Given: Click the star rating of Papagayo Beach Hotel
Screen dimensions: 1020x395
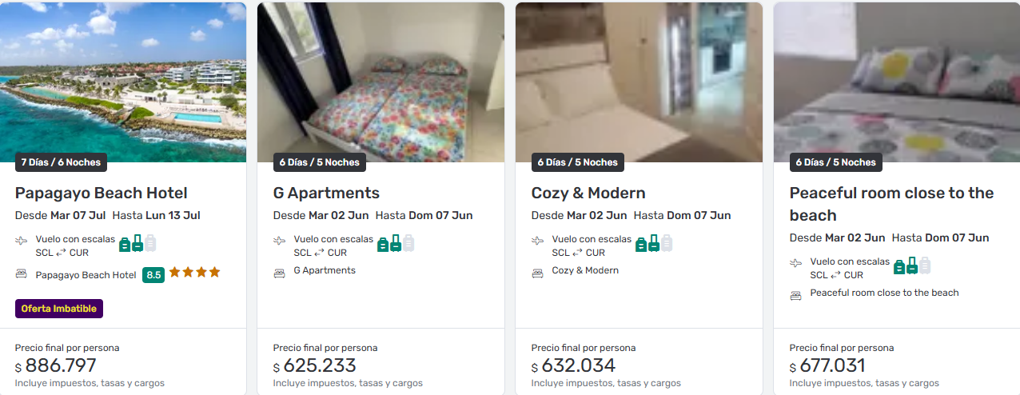Looking at the screenshot, I should (x=194, y=273).
